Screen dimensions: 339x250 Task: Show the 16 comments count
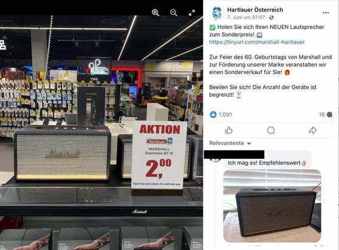coord(325,115)
